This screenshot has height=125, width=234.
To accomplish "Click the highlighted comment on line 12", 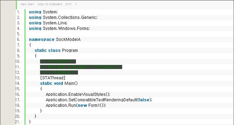I will click(x=59, y=72).
